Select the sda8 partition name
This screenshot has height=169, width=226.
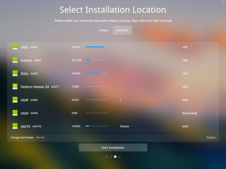click(x=24, y=100)
